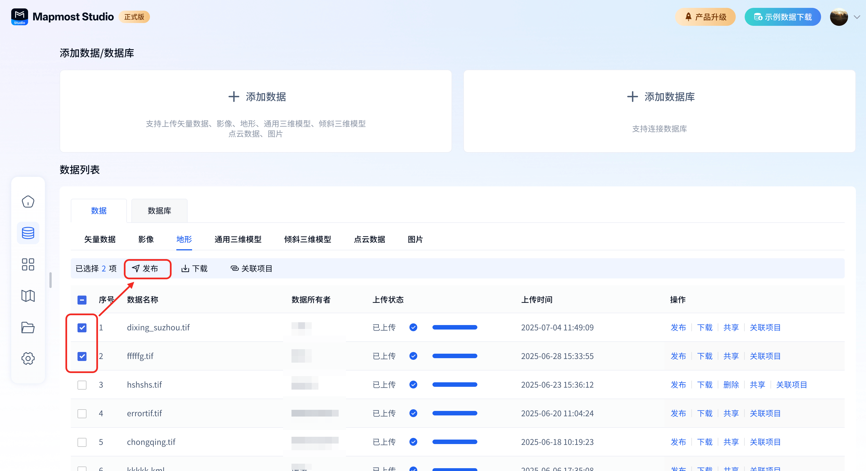Click the progress bar of fffffg.tif
This screenshot has width=866, height=471.
tap(455, 356)
